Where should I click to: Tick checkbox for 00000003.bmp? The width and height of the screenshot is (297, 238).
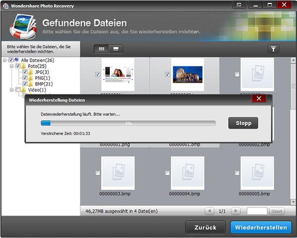[97, 173]
